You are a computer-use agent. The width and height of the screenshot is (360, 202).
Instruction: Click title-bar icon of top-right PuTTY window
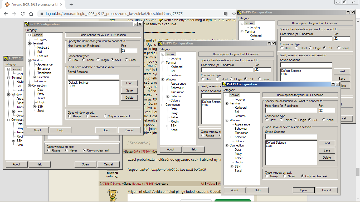coord(239,12)
